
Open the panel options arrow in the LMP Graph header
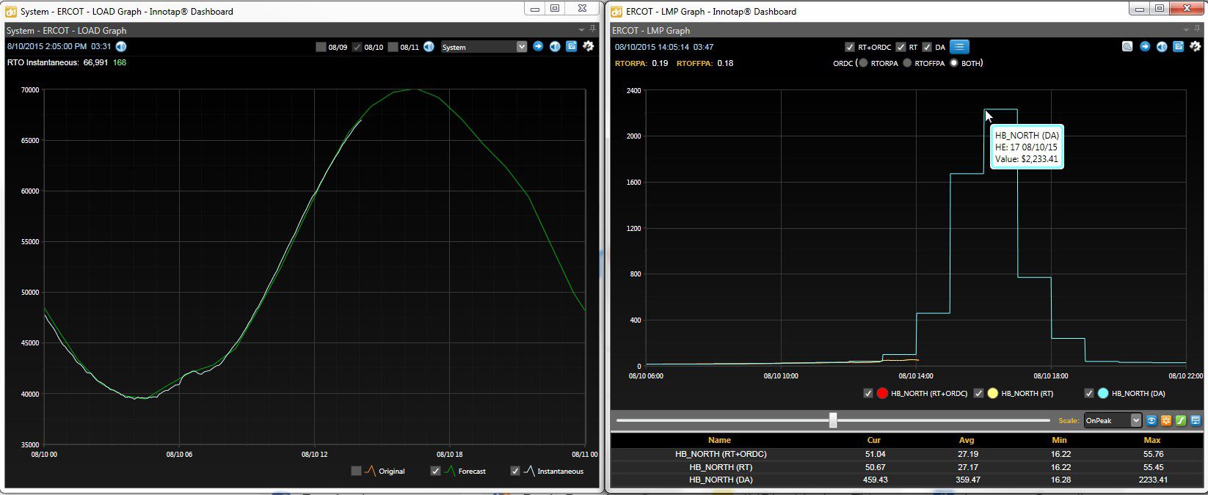[1187, 29]
